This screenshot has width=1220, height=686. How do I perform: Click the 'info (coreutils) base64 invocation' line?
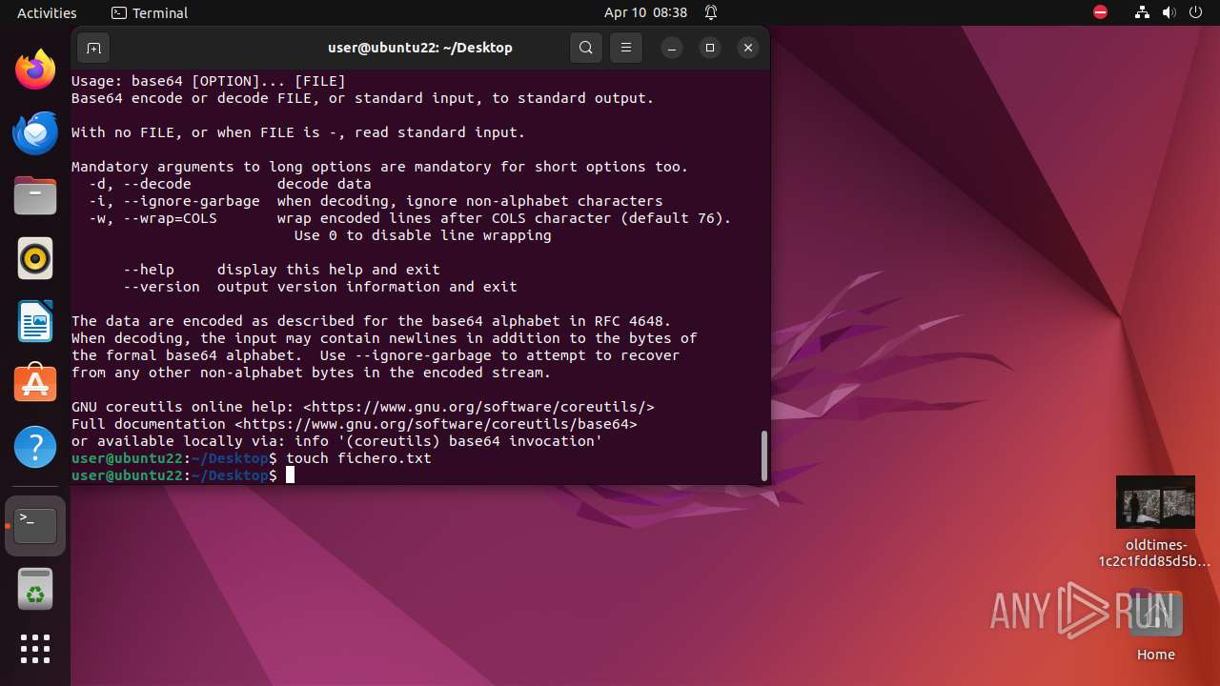point(337,441)
